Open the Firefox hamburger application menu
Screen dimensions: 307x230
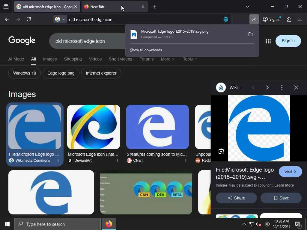click(x=300, y=19)
